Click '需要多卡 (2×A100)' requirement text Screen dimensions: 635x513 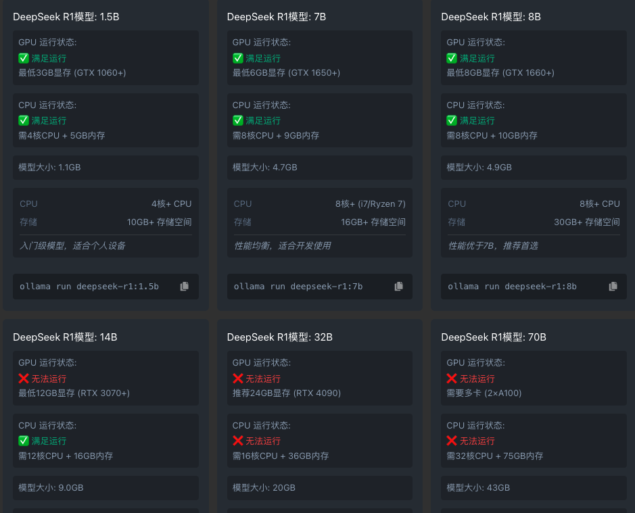[484, 393]
